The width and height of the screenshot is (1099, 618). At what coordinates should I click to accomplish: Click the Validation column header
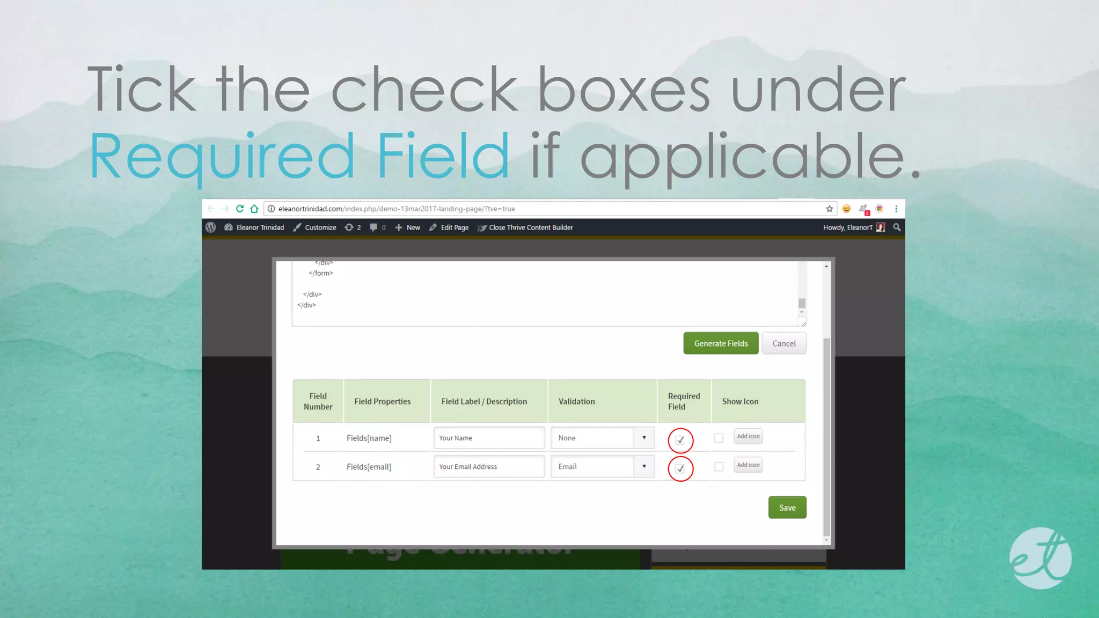pyautogui.click(x=603, y=401)
